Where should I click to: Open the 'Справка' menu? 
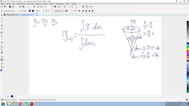(74, 4)
